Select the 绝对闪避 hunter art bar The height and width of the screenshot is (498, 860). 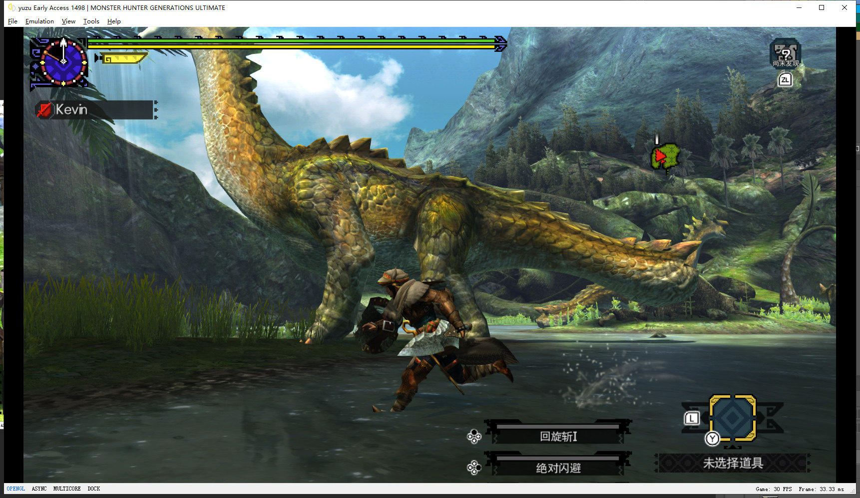click(558, 468)
